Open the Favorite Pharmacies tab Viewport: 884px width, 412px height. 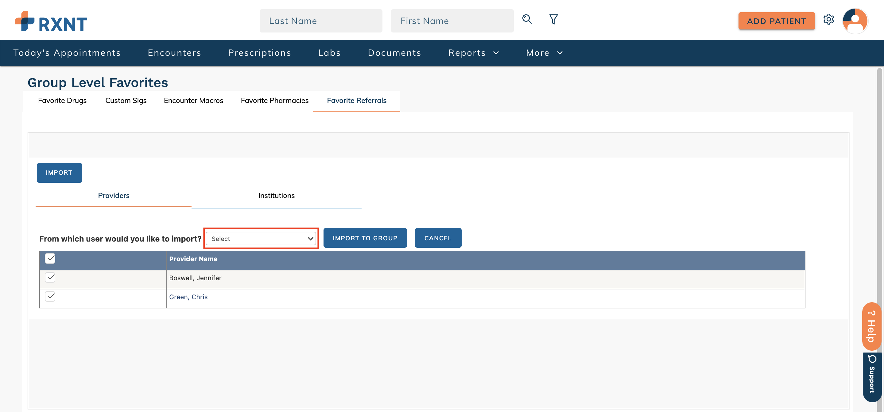click(274, 101)
